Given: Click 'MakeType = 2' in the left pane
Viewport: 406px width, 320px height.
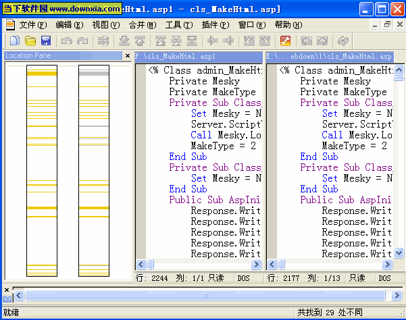Looking at the screenshot, I should [223, 146].
